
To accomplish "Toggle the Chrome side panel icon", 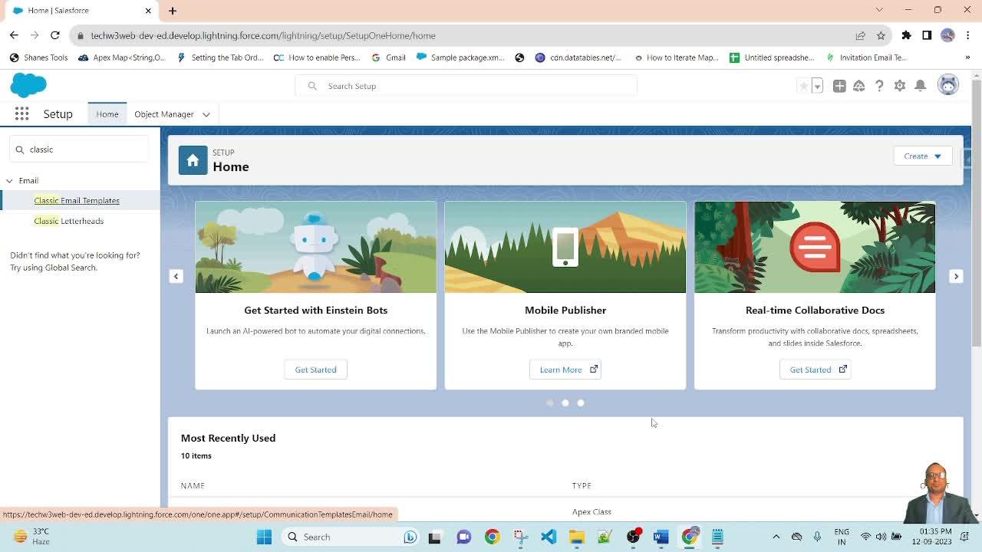I will [x=927, y=35].
